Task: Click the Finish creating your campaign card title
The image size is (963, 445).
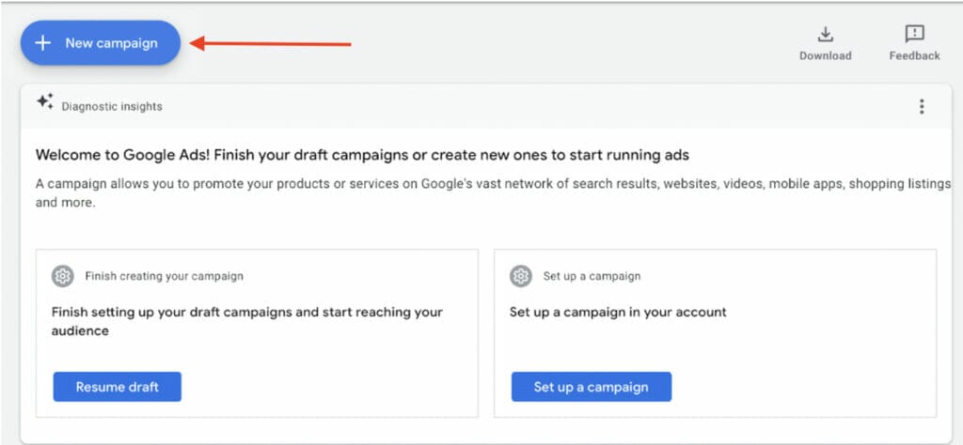Action: (164, 276)
